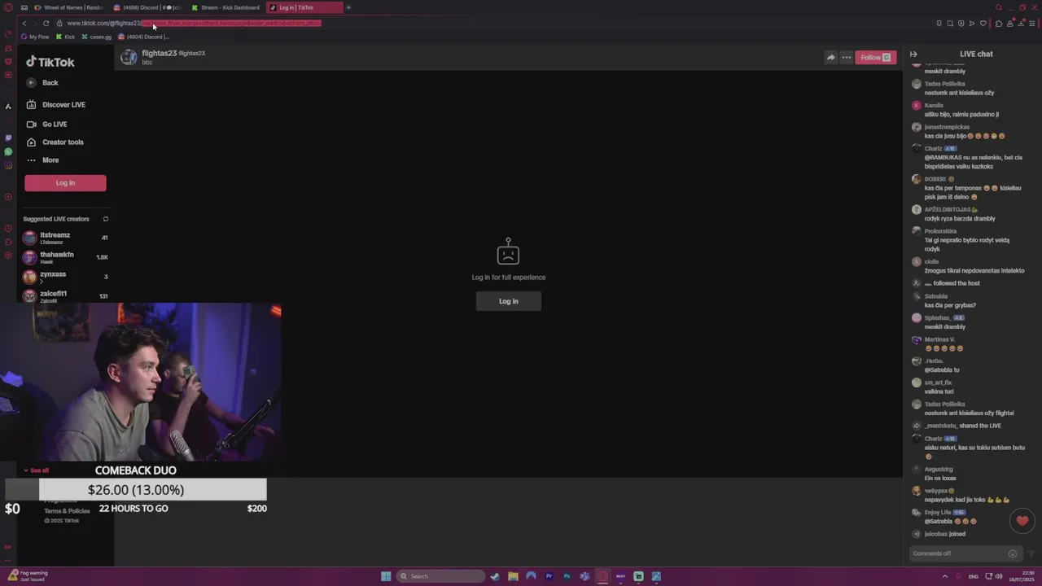Open cases.gg bookmark
The height and width of the screenshot is (586, 1042).
(96, 37)
